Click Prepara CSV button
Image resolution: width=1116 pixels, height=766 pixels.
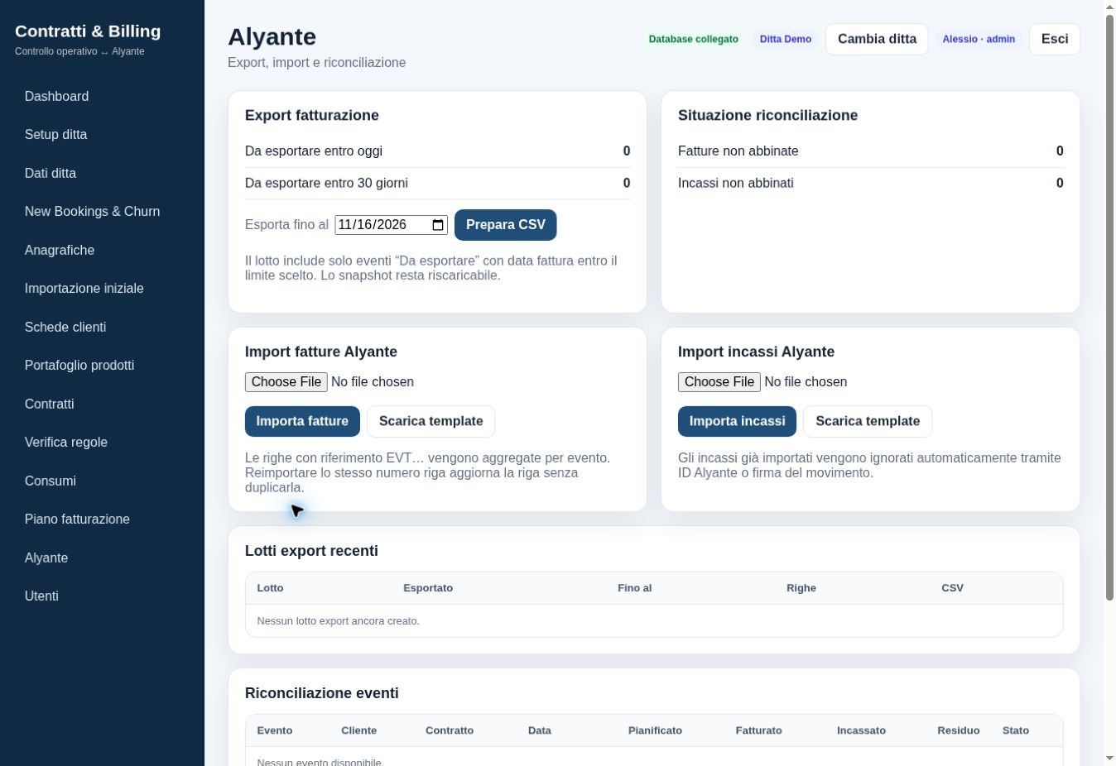coord(506,225)
